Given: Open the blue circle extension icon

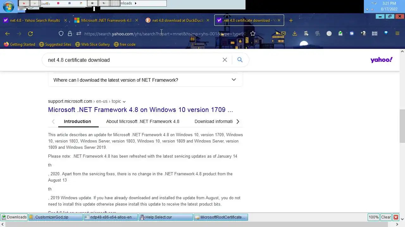Looking at the screenshot, I should [352, 33].
